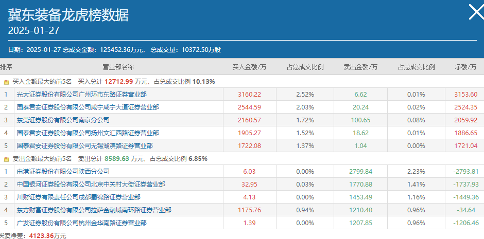This screenshot has width=484, height=239.
Task: Select buy amount 2160.57
Action: click(x=249, y=120)
